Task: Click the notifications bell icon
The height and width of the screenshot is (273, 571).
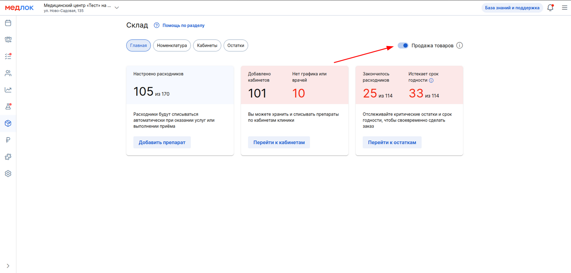Action: [x=550, y=8]
